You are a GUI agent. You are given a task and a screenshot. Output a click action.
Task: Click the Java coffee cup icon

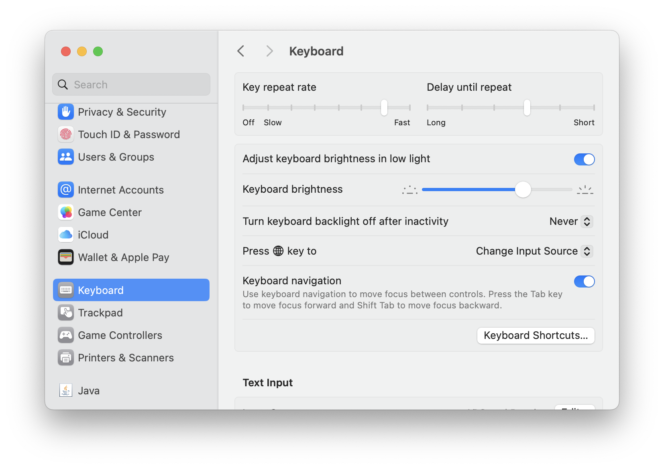[x=66, y=390]
